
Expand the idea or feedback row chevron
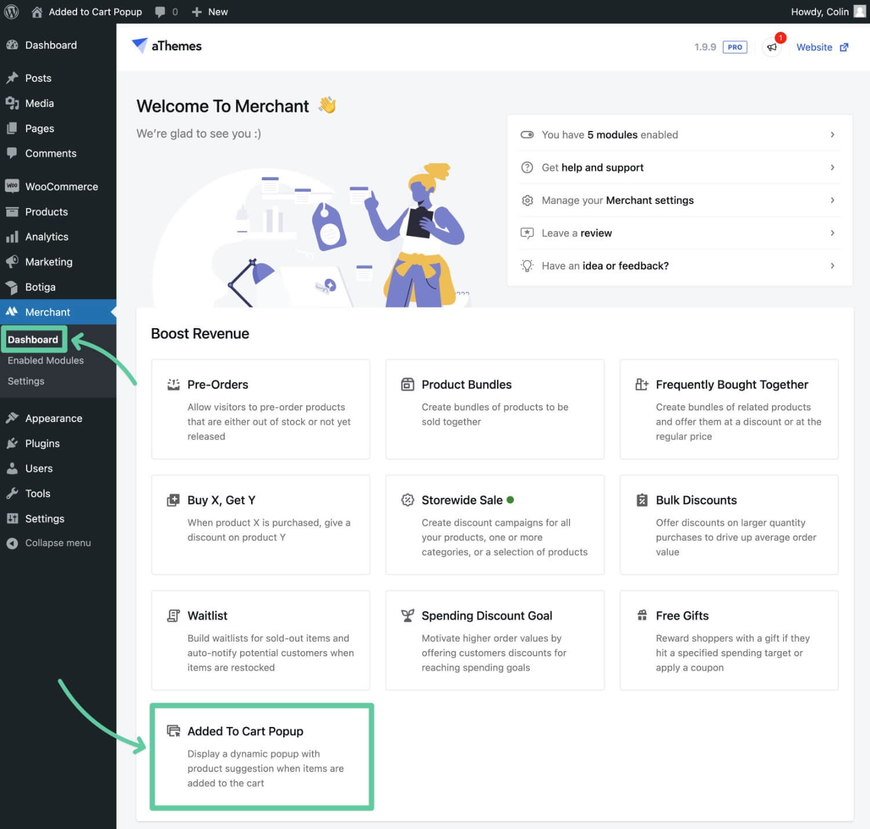coord(832,266)
